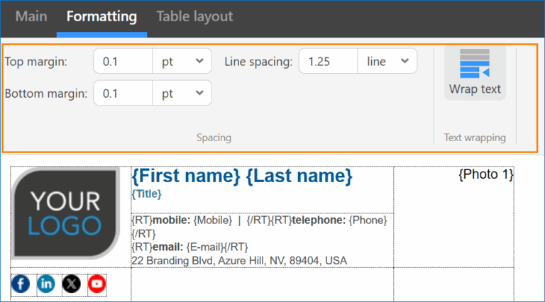Select the YOUR LOGO image

(x=66, y=213)
